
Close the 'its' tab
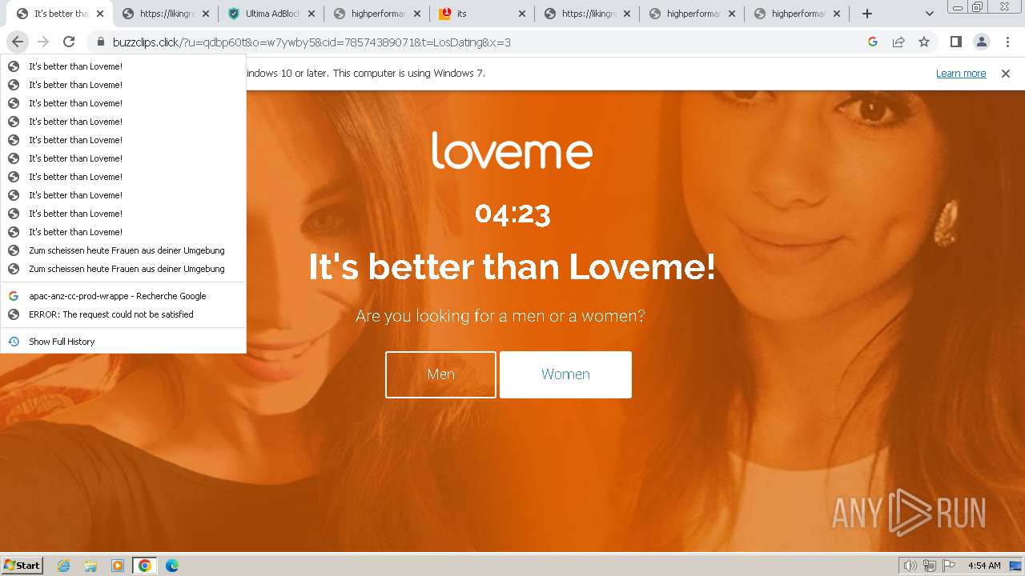click(x=522, y=14)
